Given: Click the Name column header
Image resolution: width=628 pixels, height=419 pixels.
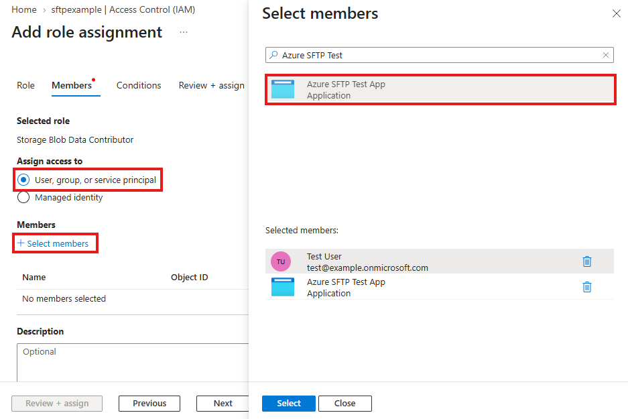Looking at the screenshot, I should (x=34, y=277).
